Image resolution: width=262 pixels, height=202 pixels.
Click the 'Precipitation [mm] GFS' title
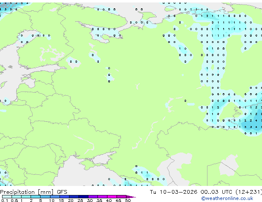[33, 192]
